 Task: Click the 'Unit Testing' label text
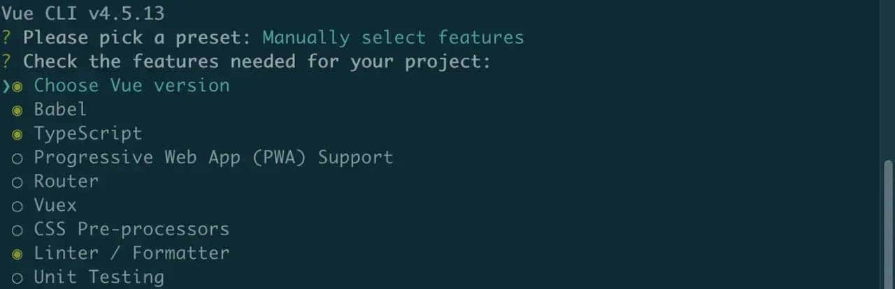pyautogui.click(x=99, y=277)
